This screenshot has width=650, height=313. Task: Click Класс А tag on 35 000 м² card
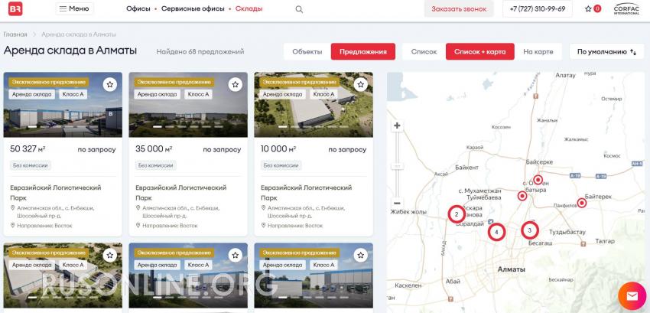[199, 94]
